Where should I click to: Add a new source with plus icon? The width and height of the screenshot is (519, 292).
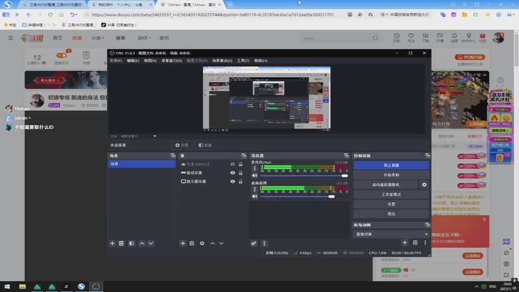[183, 243]
